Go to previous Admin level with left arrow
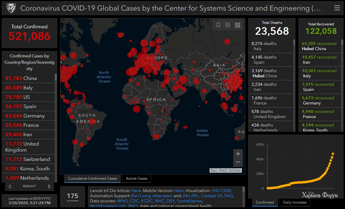The image size is (345, 209). 10,186
